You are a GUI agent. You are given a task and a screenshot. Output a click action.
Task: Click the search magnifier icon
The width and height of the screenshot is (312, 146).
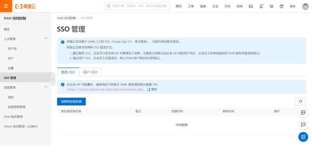[x=109, y=6]
